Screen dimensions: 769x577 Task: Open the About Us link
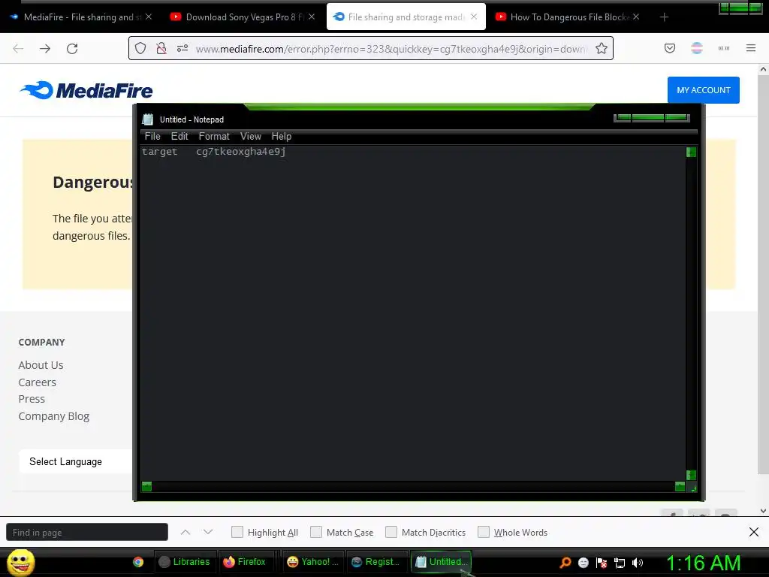(41, 365)
